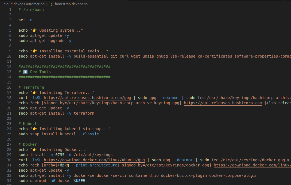Click the pointing-finger emoji on the Updating system line
291x185 pixels.
point(34,30)
